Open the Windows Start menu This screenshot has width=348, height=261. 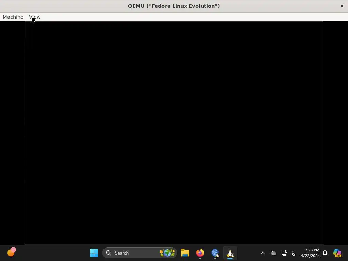point(94,253)
